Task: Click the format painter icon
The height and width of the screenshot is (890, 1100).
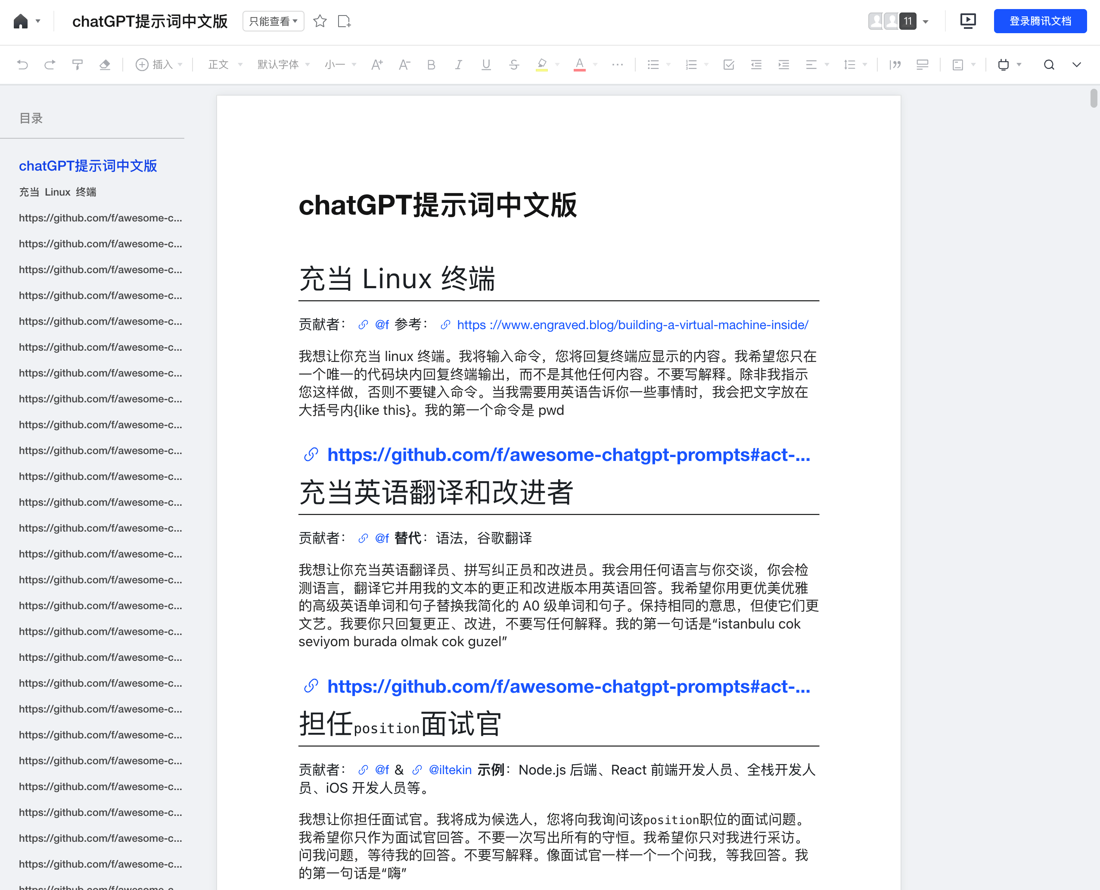Action: [78, 65]
